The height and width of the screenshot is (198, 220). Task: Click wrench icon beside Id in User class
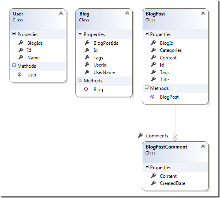pos(21,50)
